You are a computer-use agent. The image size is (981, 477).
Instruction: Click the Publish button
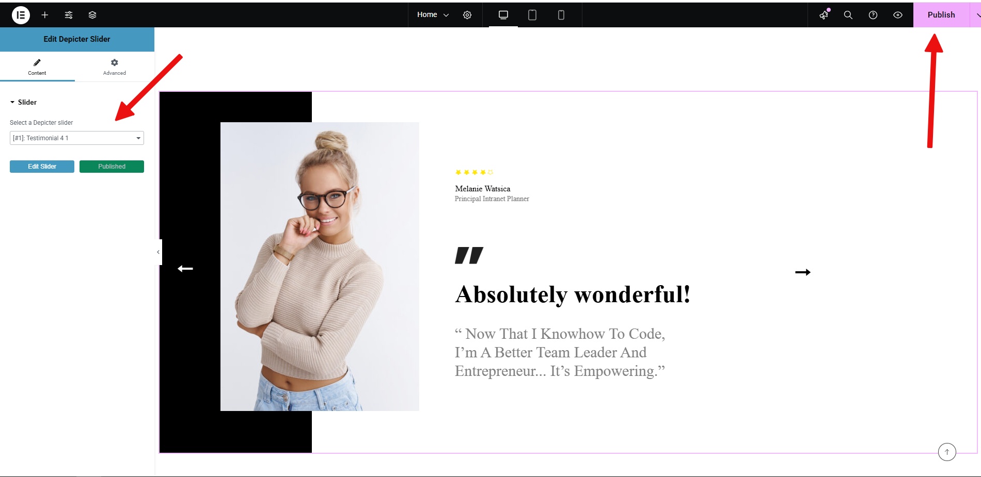(941, 15)
